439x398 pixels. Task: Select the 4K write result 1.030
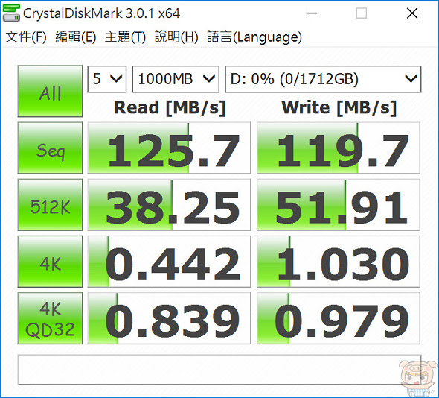pyautogui.click(x=339, y=262)
